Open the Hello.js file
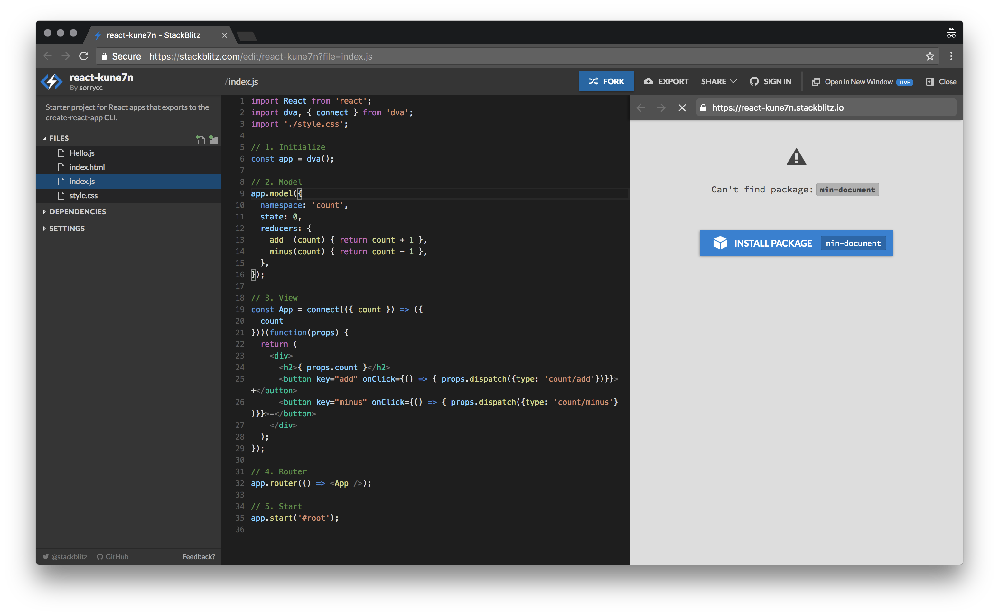 coord(129,153)
